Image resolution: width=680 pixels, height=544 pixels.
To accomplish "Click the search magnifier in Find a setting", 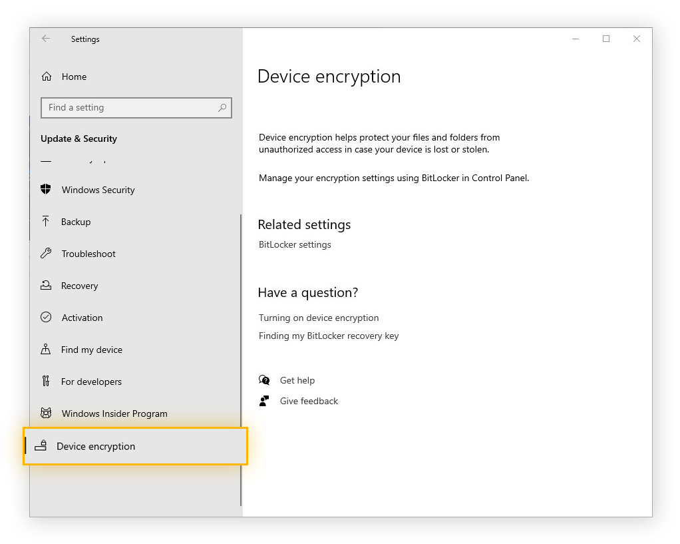I will point(222,107).
